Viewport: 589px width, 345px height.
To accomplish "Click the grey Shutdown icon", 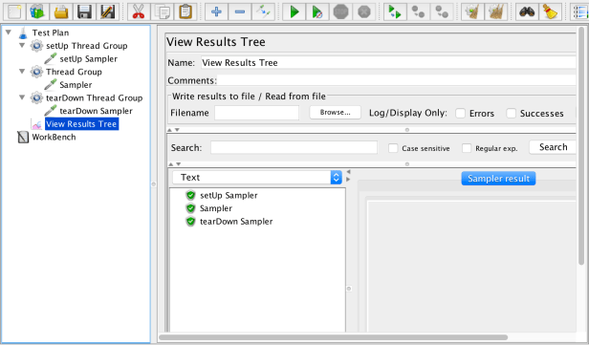I will click(x=364, y=12).
